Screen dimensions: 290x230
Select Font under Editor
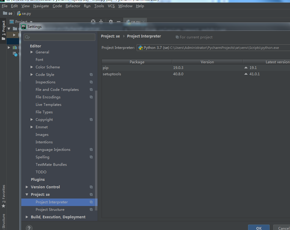point(39,60)
